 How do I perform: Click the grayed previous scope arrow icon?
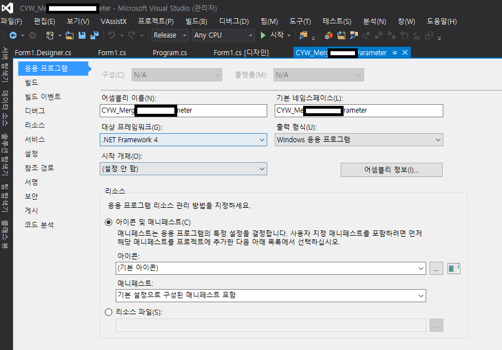pos(379,35)
